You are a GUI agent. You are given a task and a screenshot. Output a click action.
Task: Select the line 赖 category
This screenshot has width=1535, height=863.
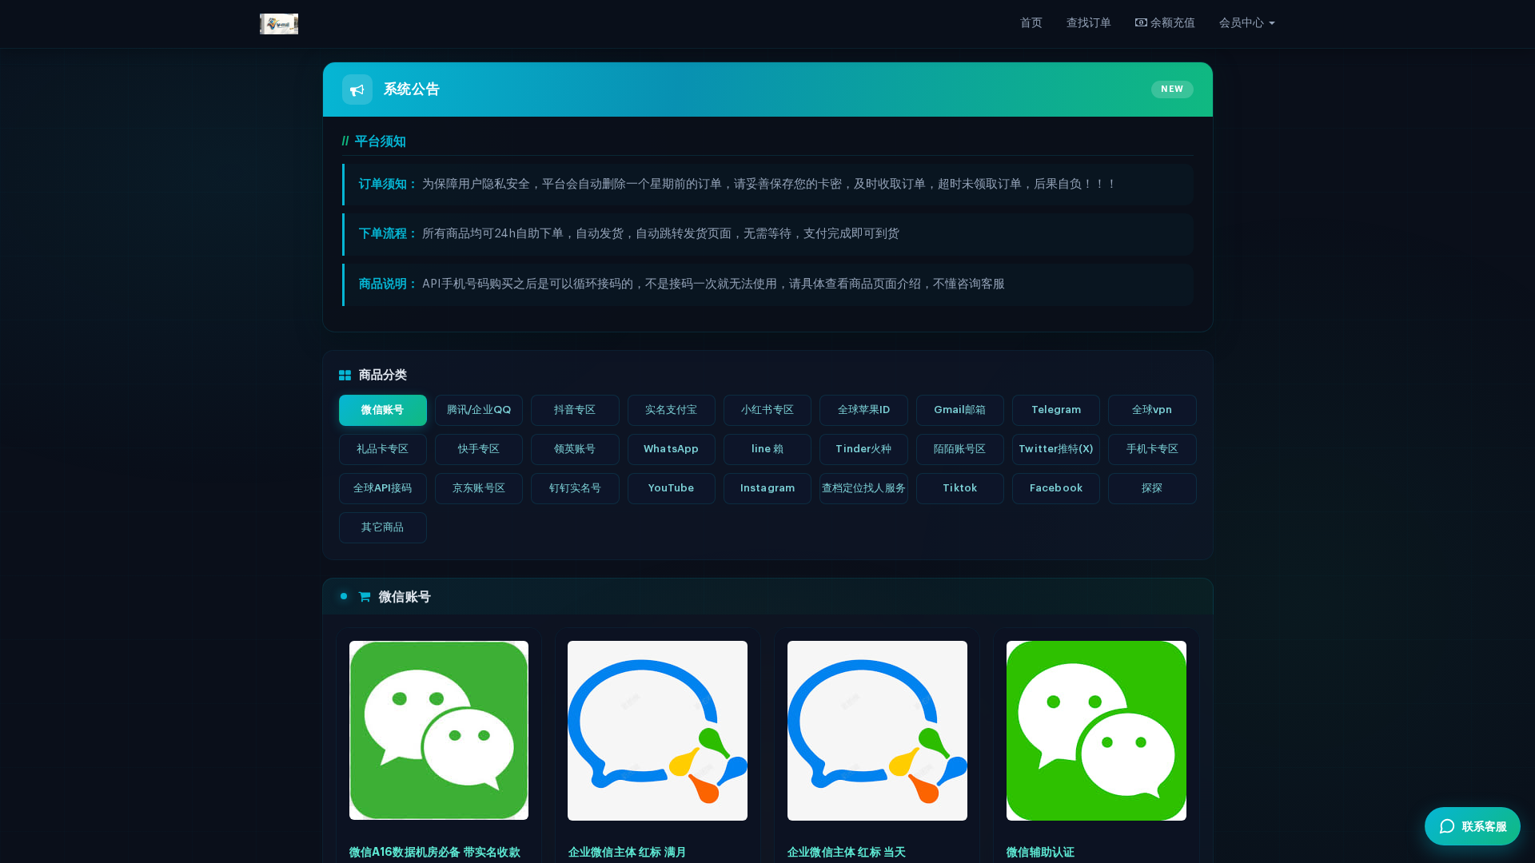[767, 449]
